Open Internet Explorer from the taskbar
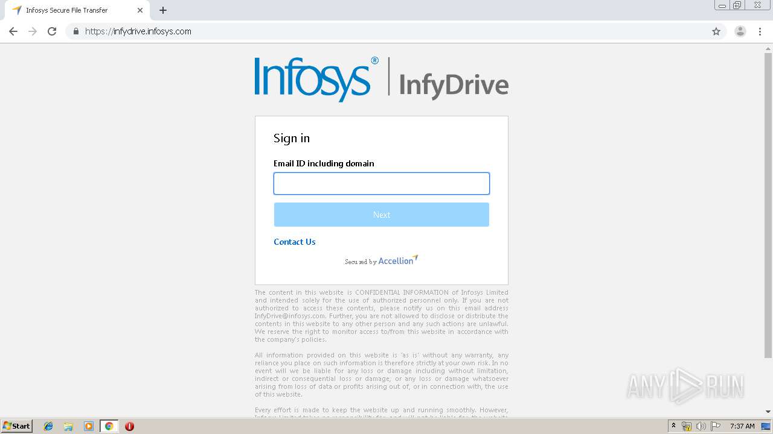 pyautogui.click(x=48, y=426)
